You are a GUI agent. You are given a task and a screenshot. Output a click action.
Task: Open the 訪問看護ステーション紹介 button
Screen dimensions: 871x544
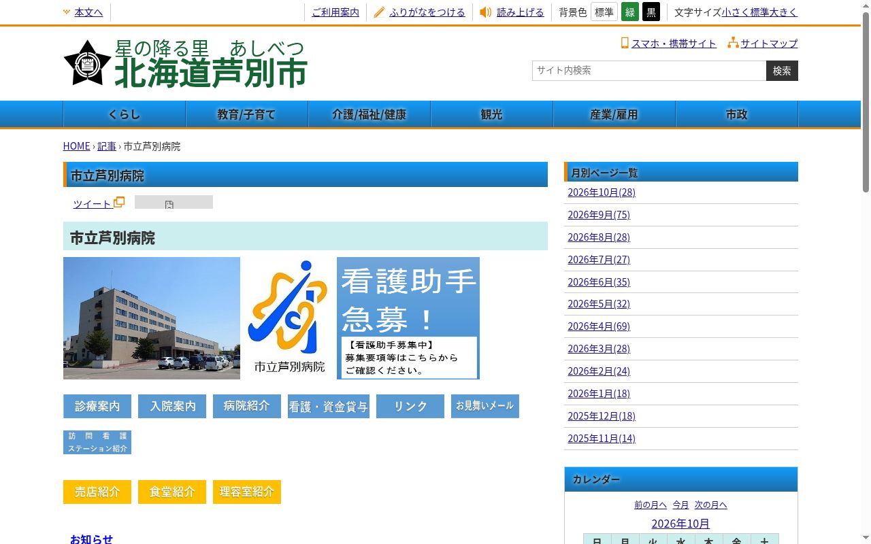click(x=97, y=442)
